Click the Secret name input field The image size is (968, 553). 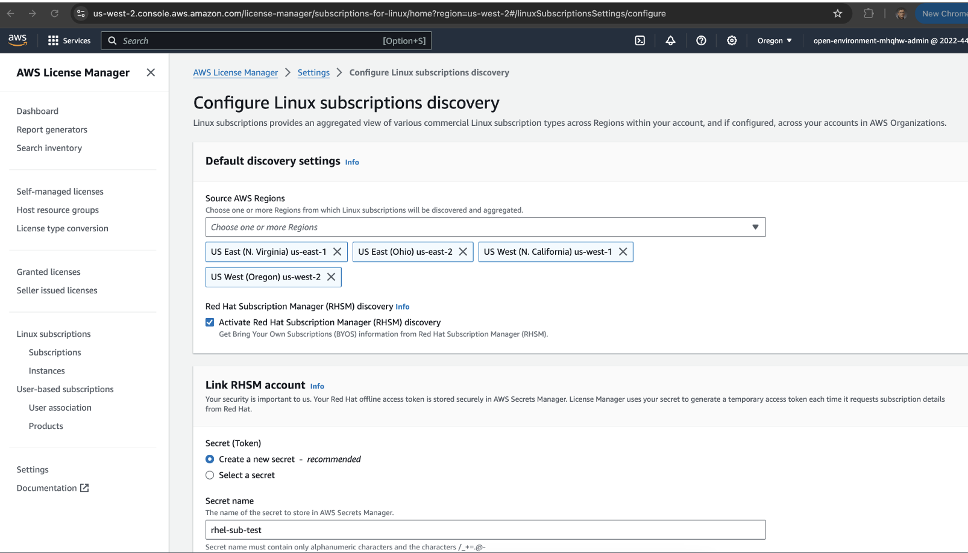coord(485,530)
